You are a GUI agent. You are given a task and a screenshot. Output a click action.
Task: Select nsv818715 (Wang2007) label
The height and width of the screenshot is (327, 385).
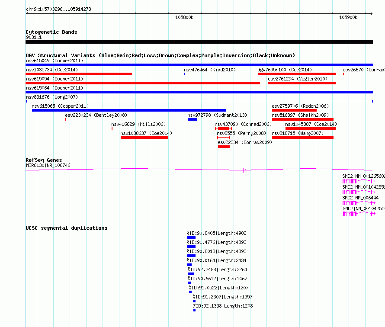(298, 133)
